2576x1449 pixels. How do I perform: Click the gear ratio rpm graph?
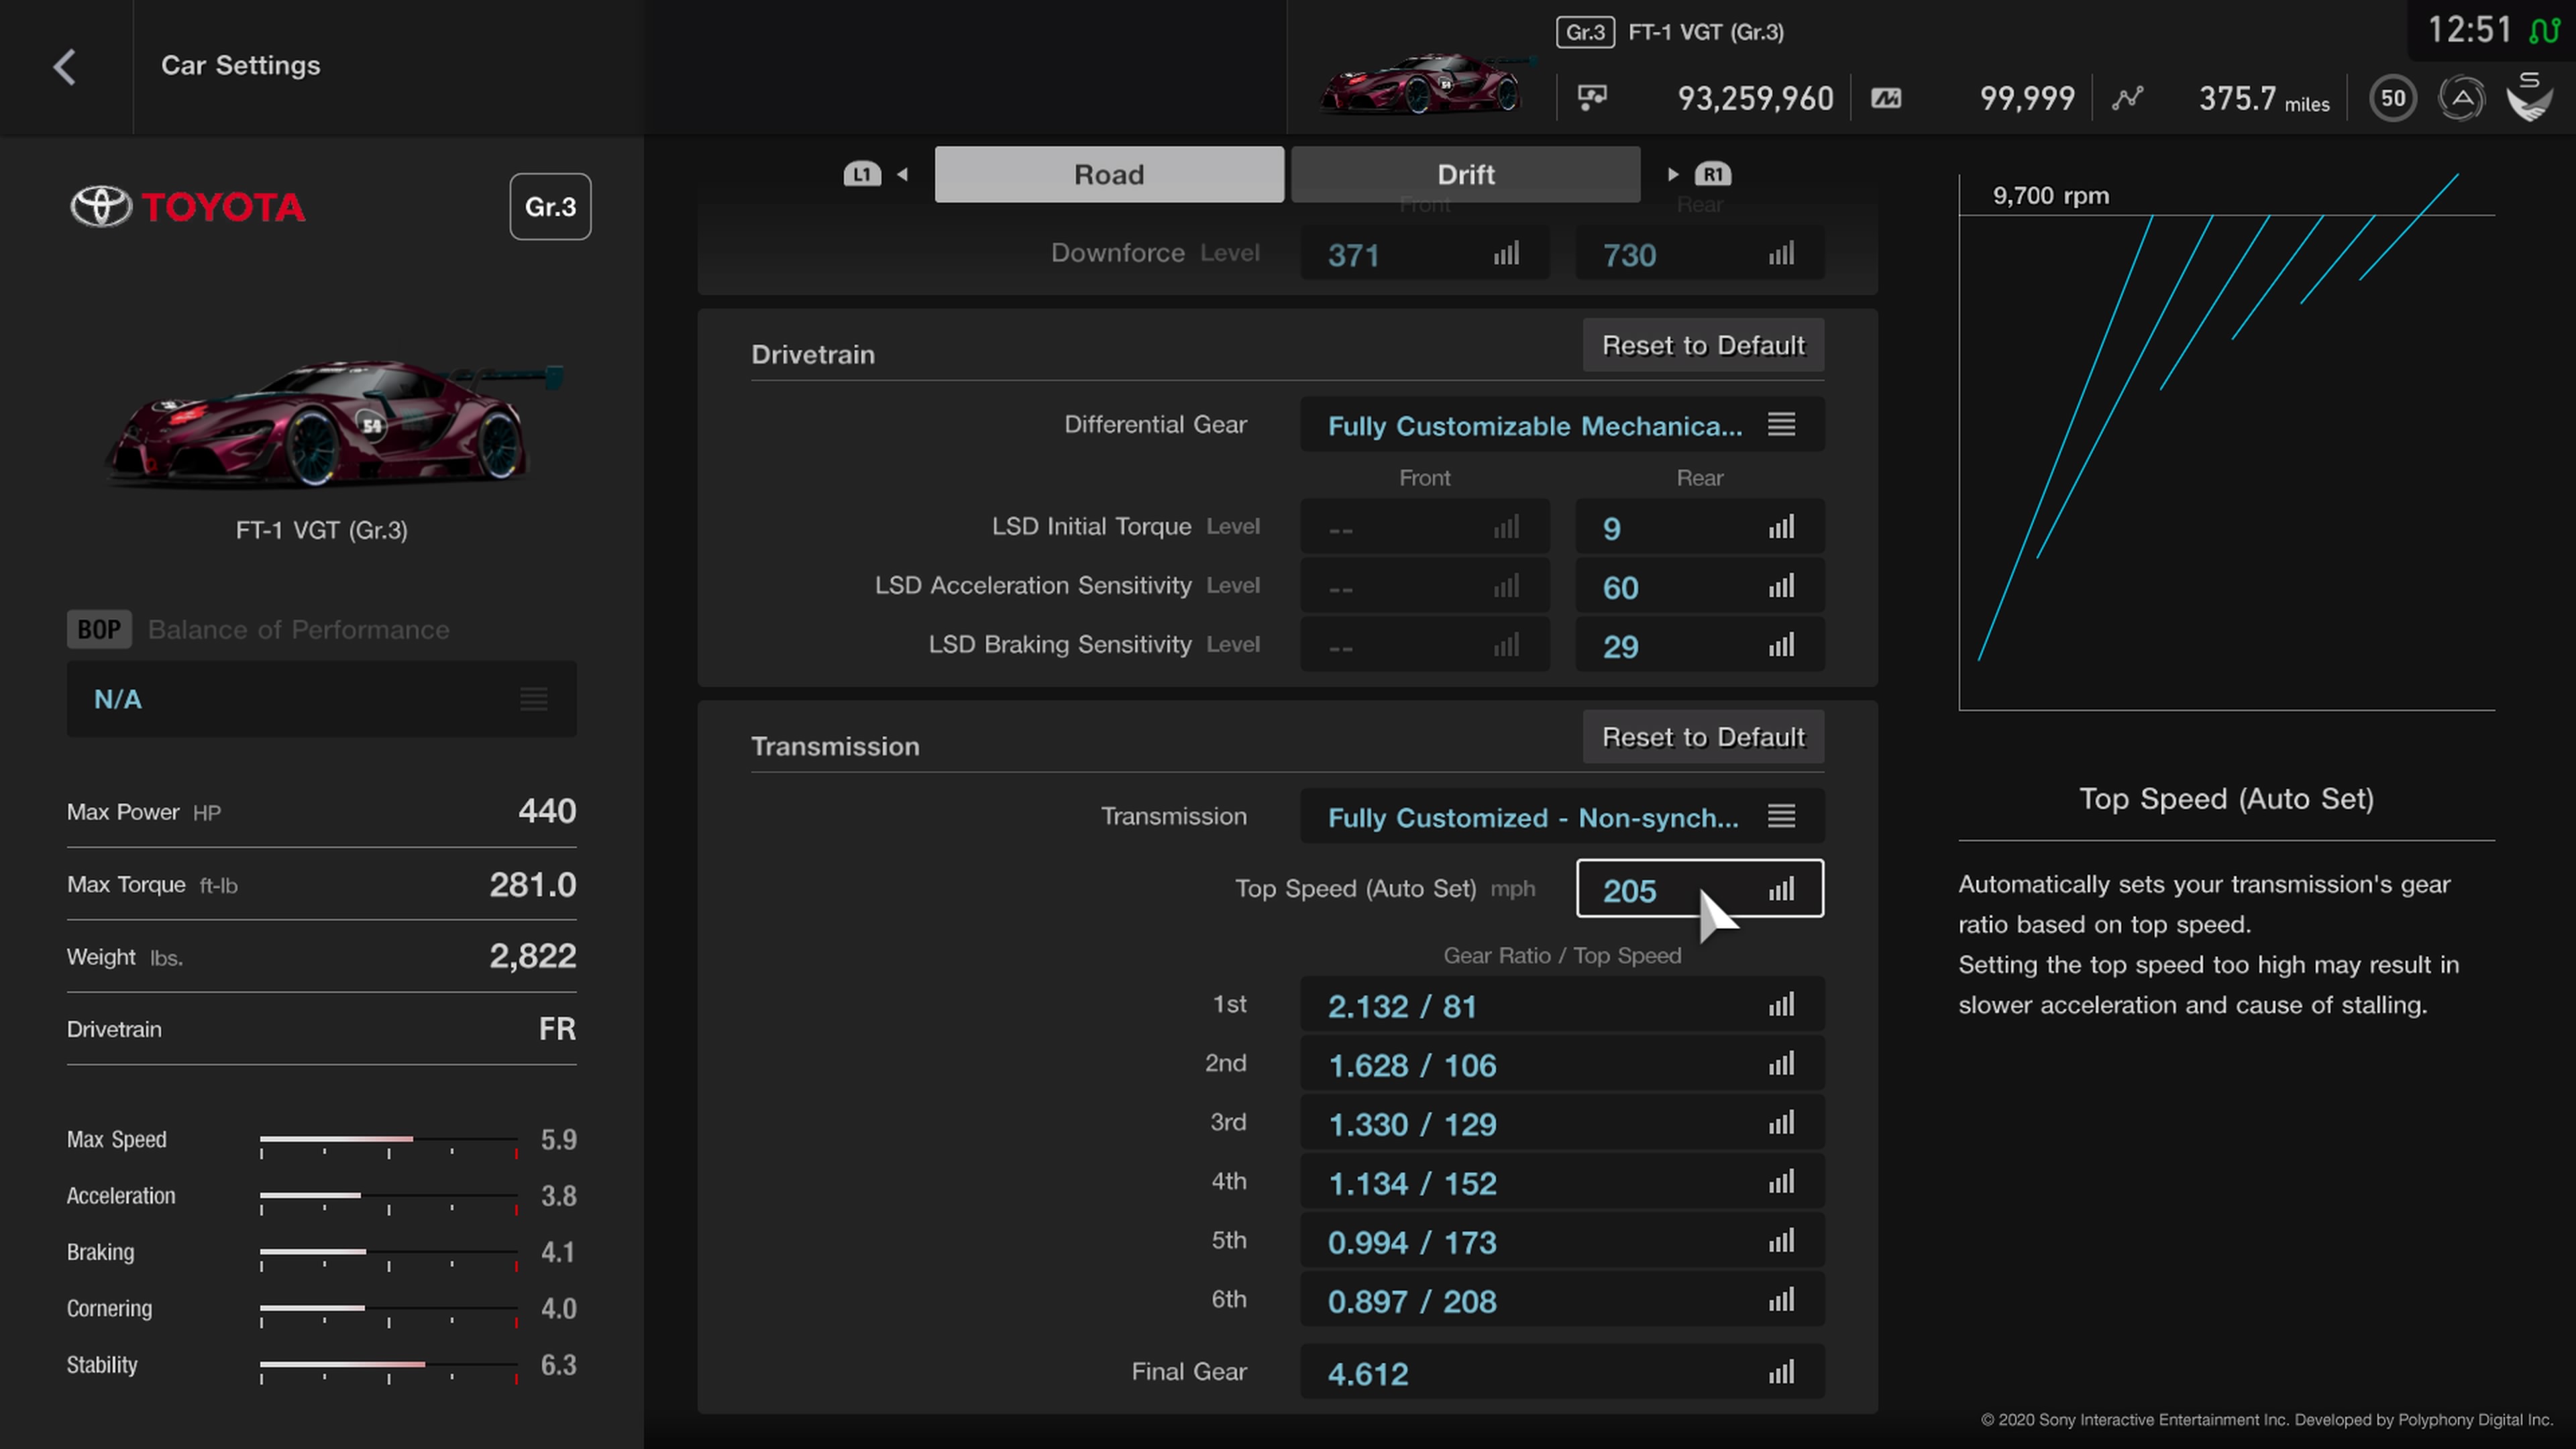coord(2226,442)
